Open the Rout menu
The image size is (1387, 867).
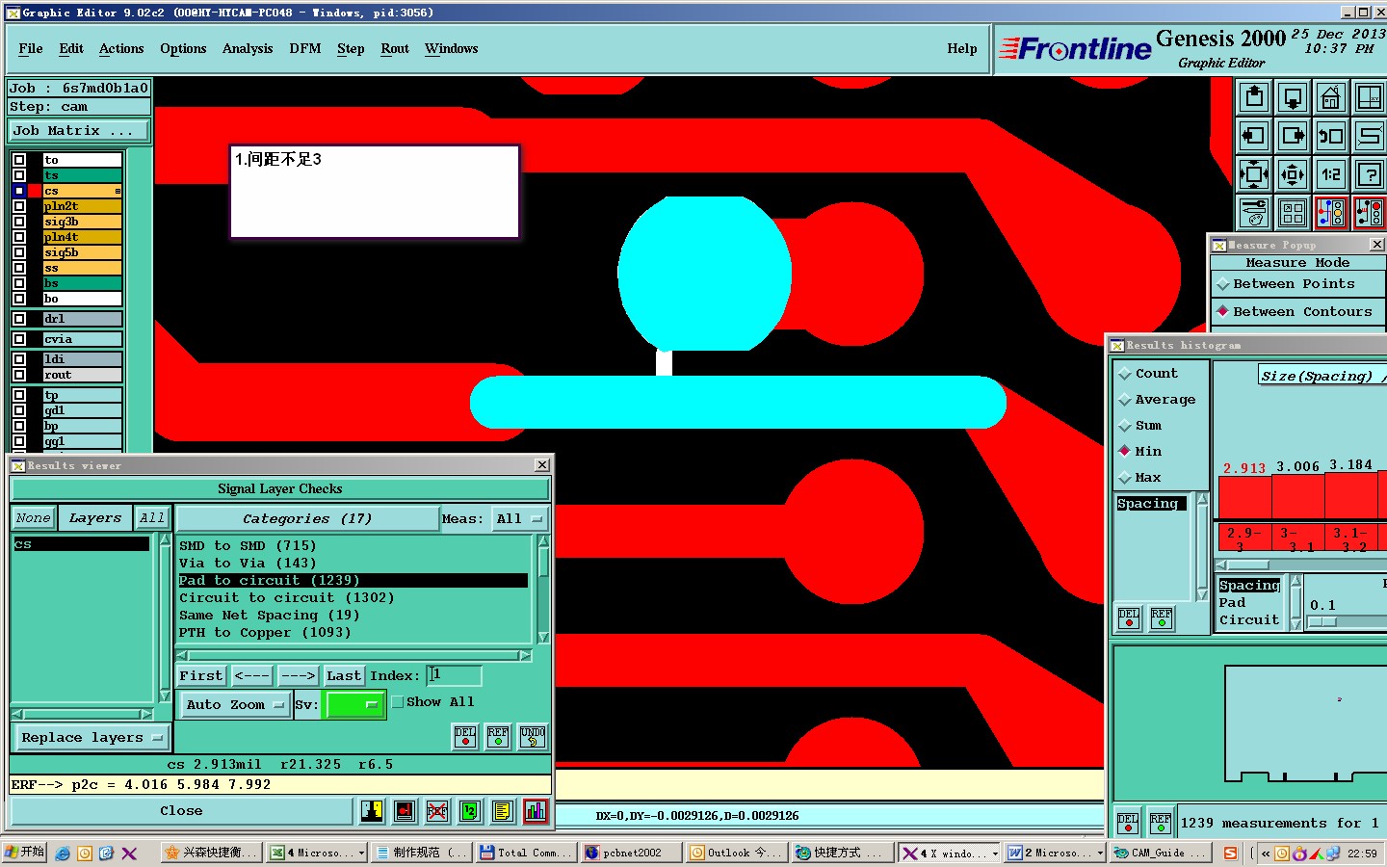pos(395,49)
